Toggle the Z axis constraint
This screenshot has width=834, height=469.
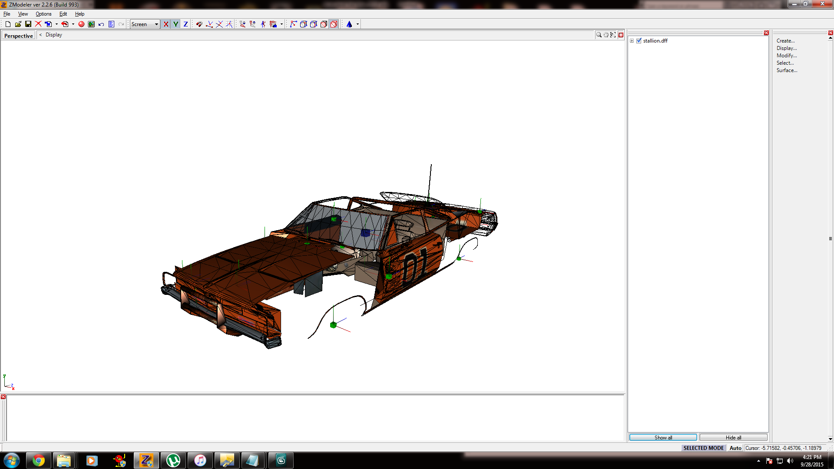point(185,24)
